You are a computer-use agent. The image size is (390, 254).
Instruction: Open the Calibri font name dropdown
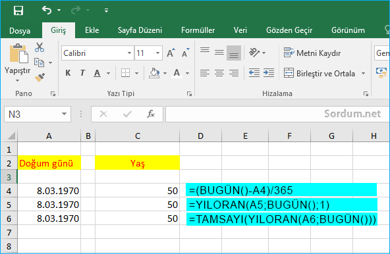(x=129, y=53)
